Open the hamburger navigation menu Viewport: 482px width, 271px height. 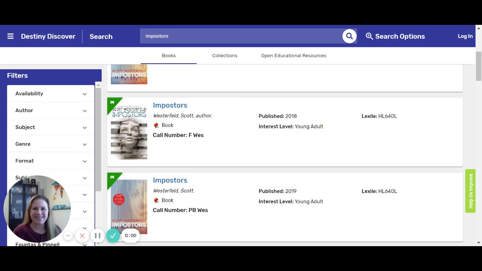click(x=11, y=37)
